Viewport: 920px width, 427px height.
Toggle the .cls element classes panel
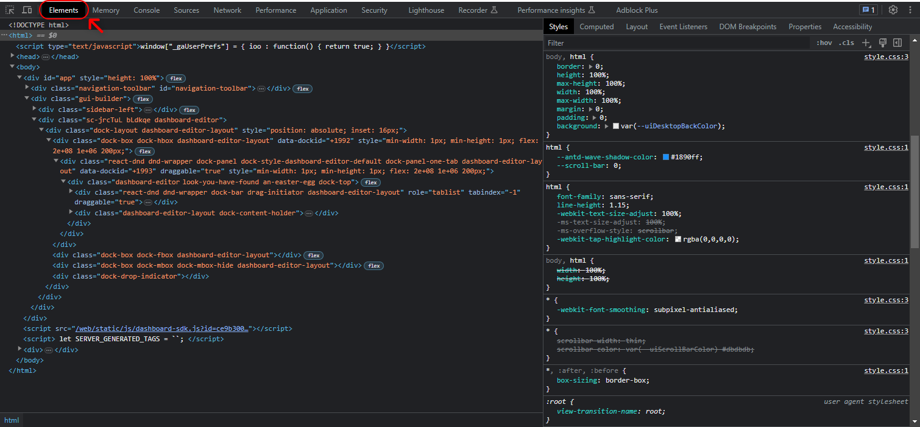click(846, 43)
